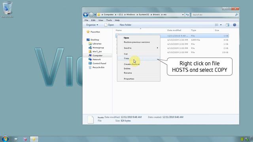Jump to drivers in the address breadcrumb
This screenshot has height=142, width=253.
tap(156, 15)
